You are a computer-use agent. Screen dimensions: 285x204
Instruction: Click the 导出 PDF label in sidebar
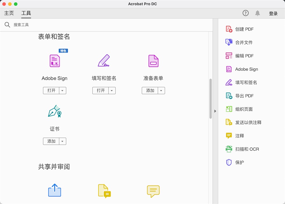tap(244, 96)
